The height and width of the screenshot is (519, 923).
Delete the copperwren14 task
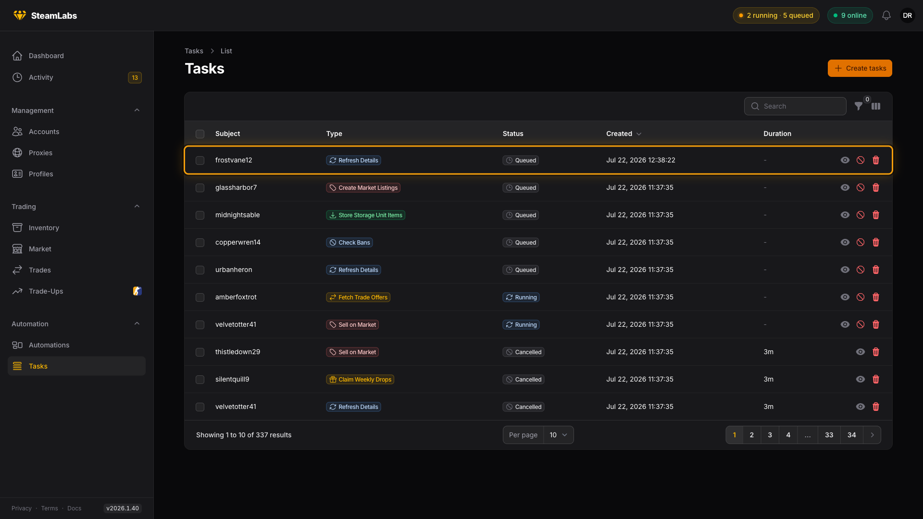[x=876, y=242]
